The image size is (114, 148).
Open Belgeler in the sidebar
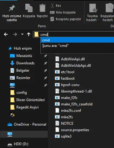point(23,70)
